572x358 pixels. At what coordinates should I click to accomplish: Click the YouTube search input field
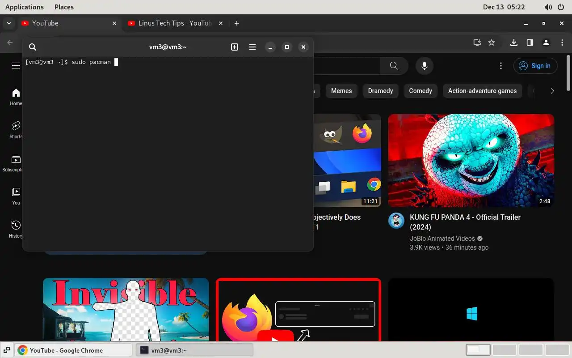(x=346, y=66)
